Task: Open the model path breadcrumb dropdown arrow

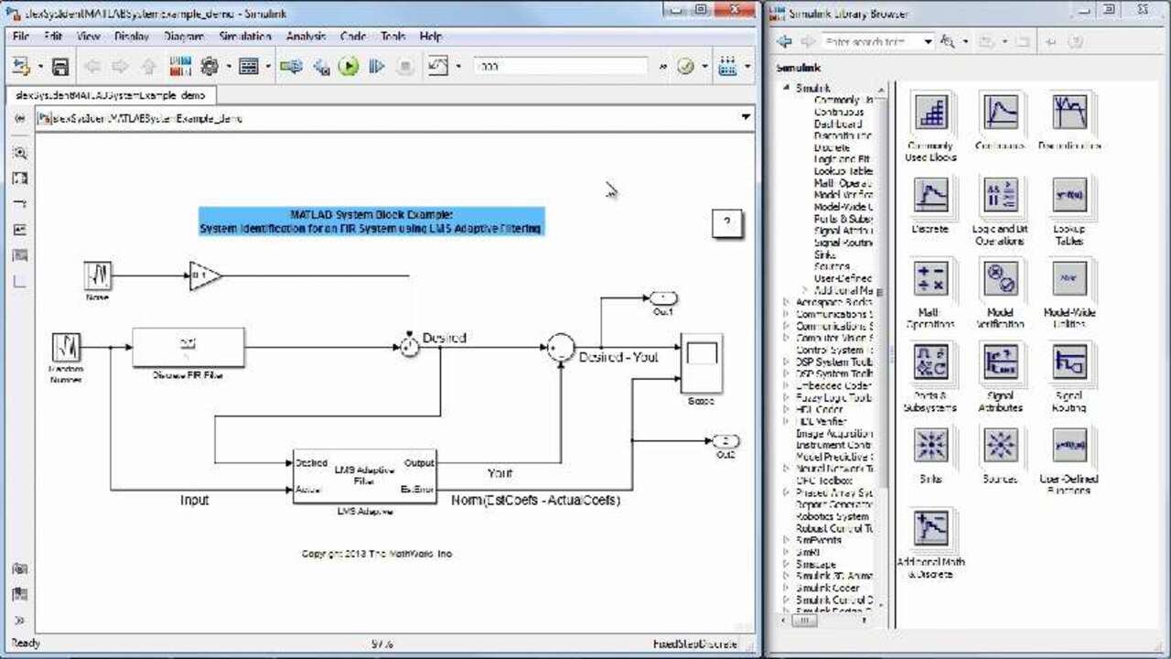Action: click(745, 117)
